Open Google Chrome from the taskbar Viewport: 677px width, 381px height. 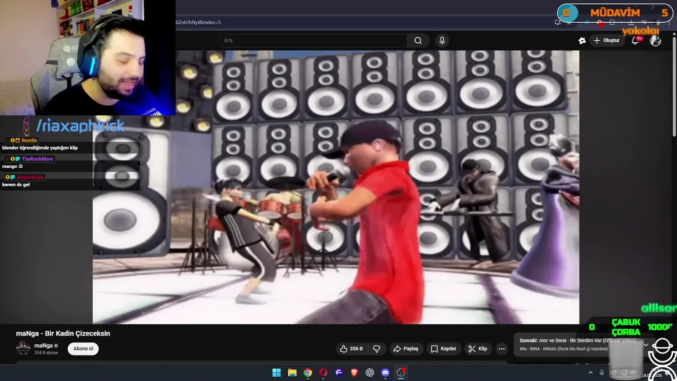point(308,373)
